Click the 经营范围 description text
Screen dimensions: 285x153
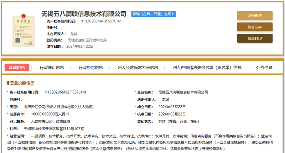(140, 142)
